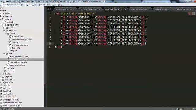Image resolution: width=196 pixels, height=110 pixels.
Task: Collapse the admin folder
Action: [x=6, y=34]
